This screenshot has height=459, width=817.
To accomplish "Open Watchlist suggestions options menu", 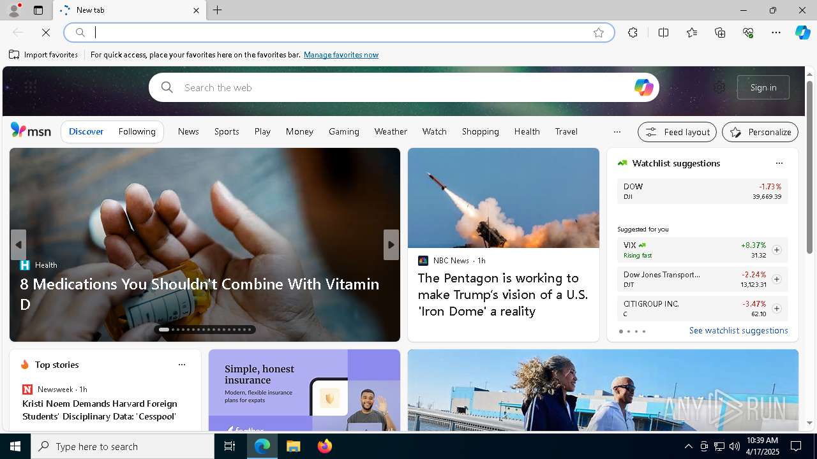I will 779,163.
